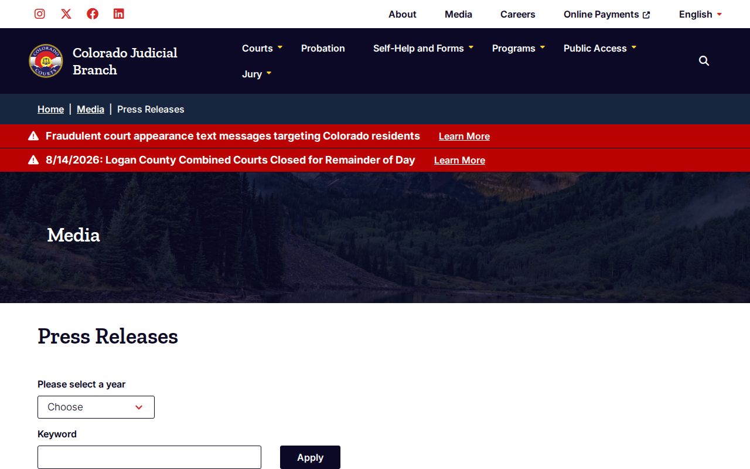Click the Press Releases page heading

point(108,337)
